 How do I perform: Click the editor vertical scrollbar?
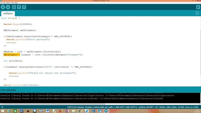coord(200,52)
